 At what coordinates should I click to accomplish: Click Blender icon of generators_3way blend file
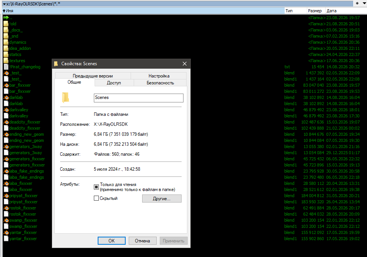point(6,147)
